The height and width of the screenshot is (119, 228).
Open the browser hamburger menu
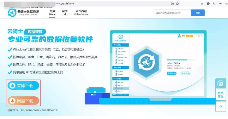pyautogui.click(x=226, y=4)
